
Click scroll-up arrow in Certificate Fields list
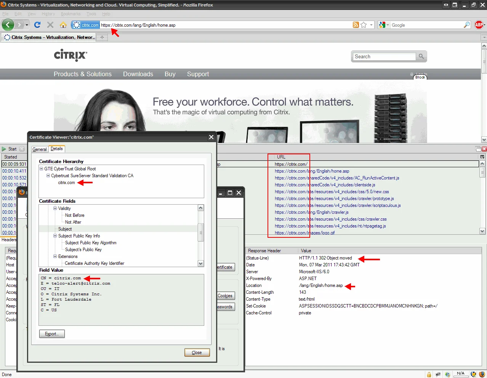tap(201, 208)
